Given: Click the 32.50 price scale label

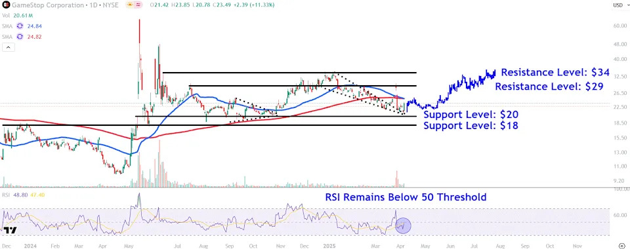Looking at the screenshot, I should tap(621, 76).
